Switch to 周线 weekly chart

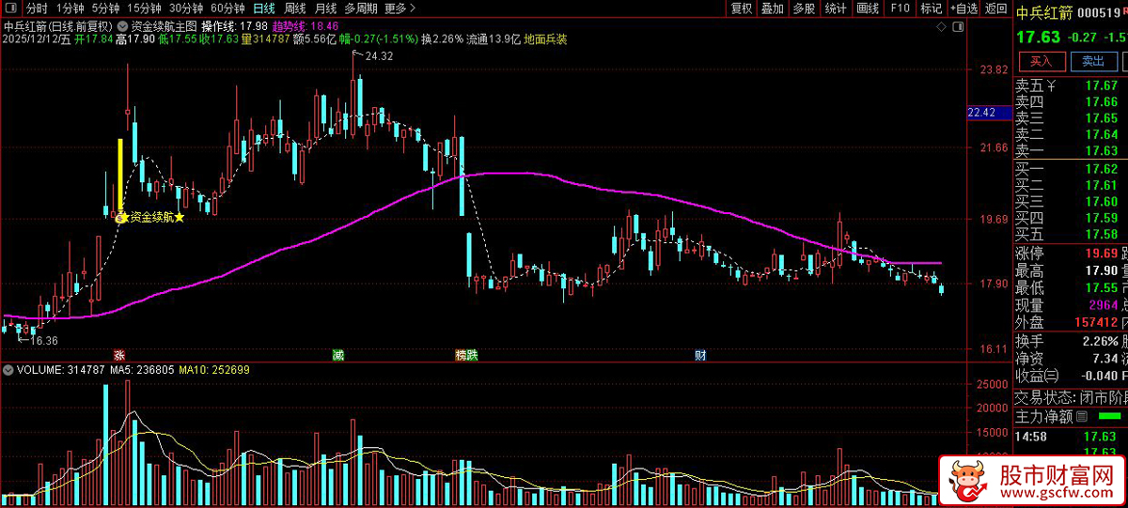coord(295,8)
